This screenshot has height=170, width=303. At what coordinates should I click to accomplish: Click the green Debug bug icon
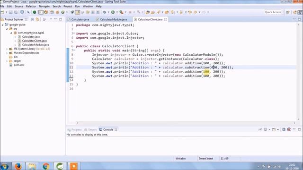pos(105,12)
